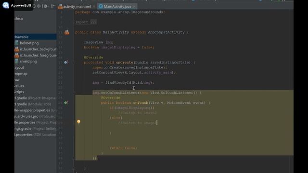
Task: Close the activity_main.xml tab
Action: (94, 6)
